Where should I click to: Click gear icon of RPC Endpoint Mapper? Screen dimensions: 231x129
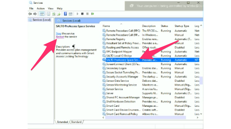[104, 51]
